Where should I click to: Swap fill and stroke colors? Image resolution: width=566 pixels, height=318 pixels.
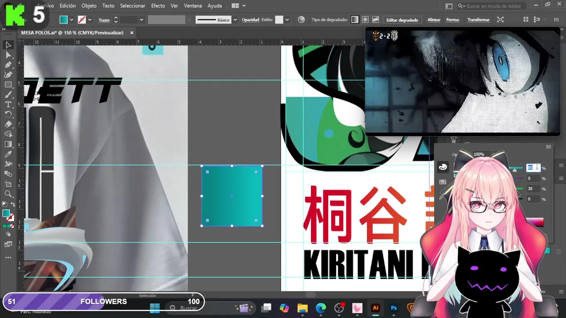point(13,204)
